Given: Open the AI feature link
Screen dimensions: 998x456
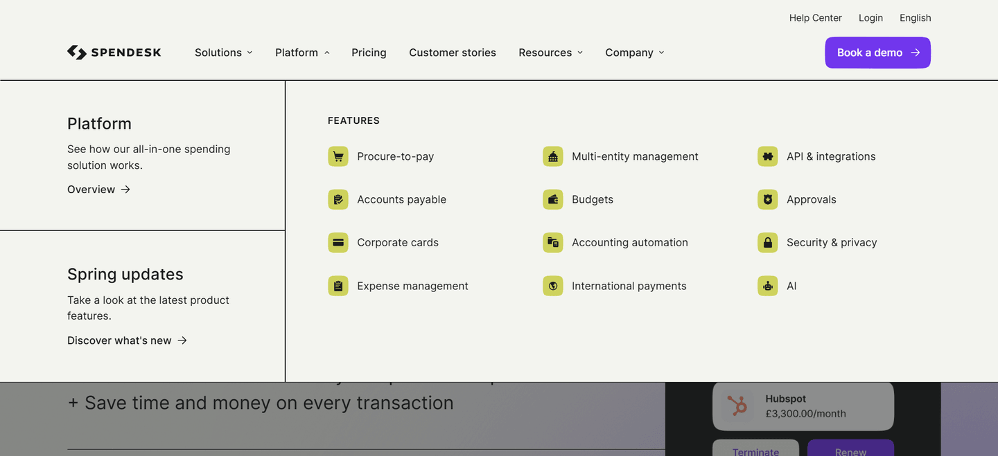Looking at the screenshot, I should tap(777, 286).
